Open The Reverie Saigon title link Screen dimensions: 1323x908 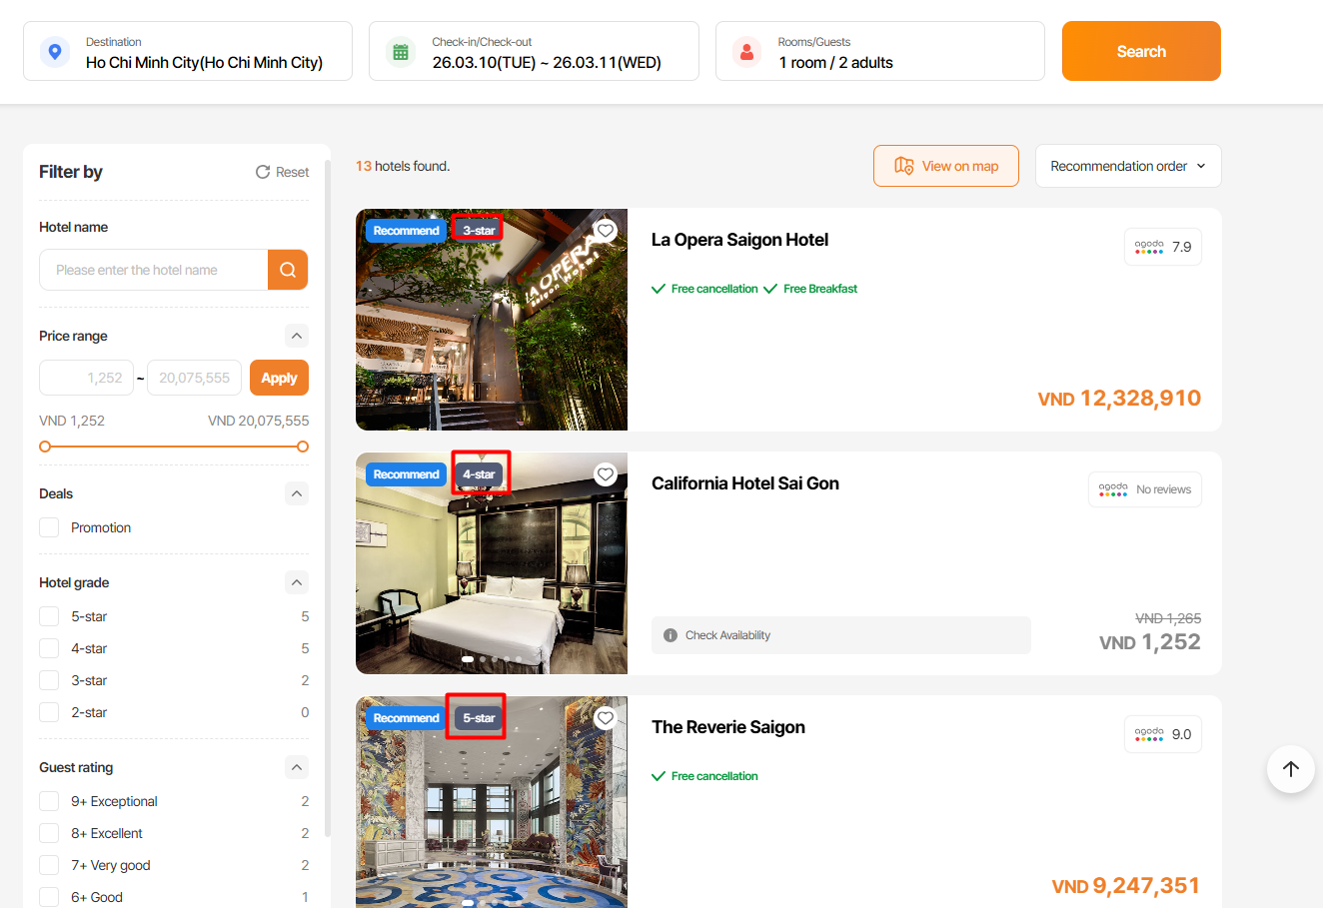coord(728,727)
